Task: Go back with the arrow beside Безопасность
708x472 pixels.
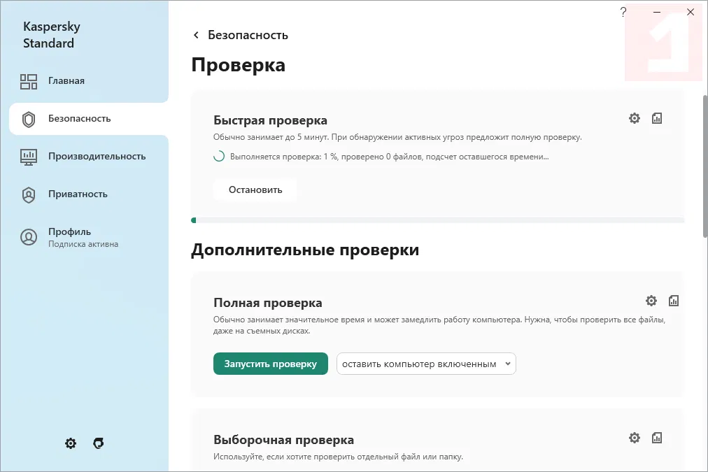Action: [196, 35]
